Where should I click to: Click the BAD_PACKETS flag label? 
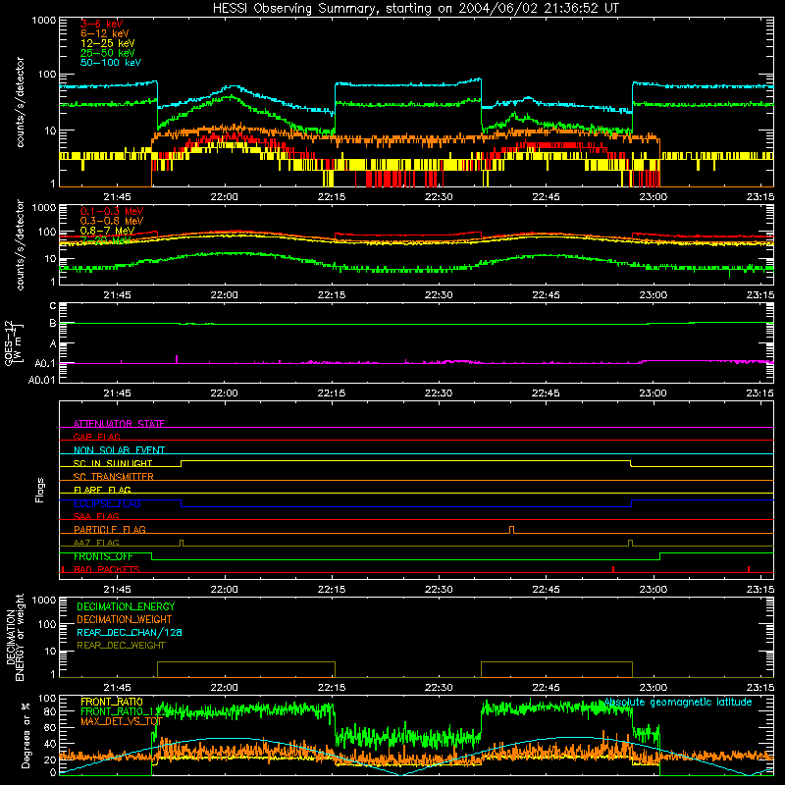107,569
